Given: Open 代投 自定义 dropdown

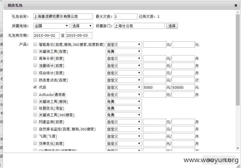Looking at the screenshot, I should pos(124,87).
